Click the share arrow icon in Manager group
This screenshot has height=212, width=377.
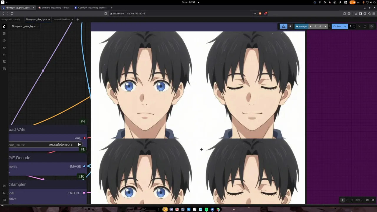(x=325, y=26)
